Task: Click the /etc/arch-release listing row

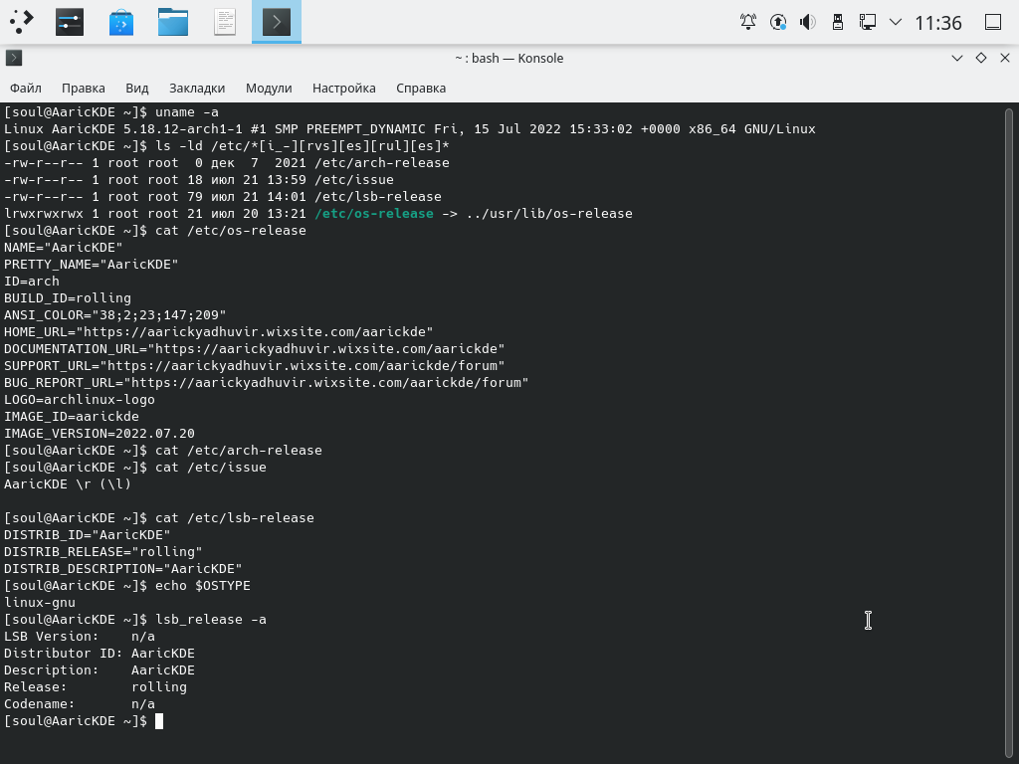Action: click(x=227, y=162)
